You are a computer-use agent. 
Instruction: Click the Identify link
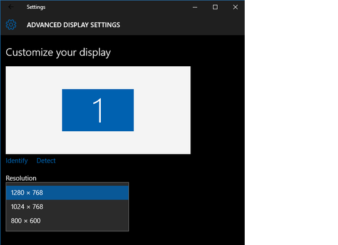tap(17, 161)
